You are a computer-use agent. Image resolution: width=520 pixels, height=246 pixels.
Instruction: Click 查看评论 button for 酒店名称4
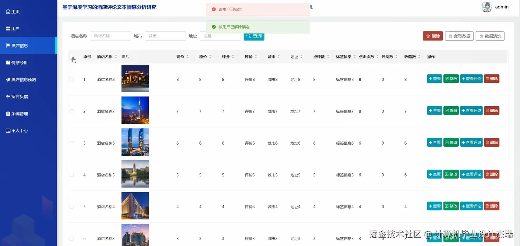pos(471,206)
